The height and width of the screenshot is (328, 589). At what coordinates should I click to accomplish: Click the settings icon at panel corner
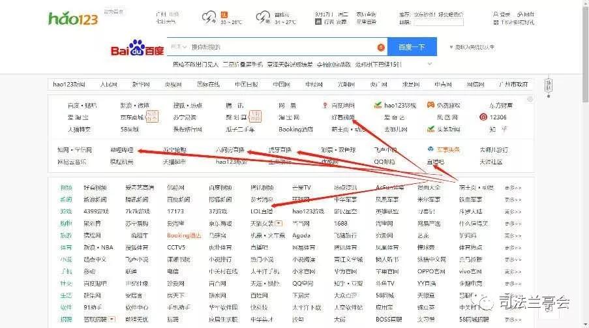(530, 99)
